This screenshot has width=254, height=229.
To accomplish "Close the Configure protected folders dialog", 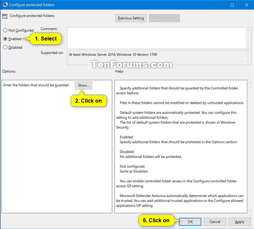I will click(x=247, y=5).
